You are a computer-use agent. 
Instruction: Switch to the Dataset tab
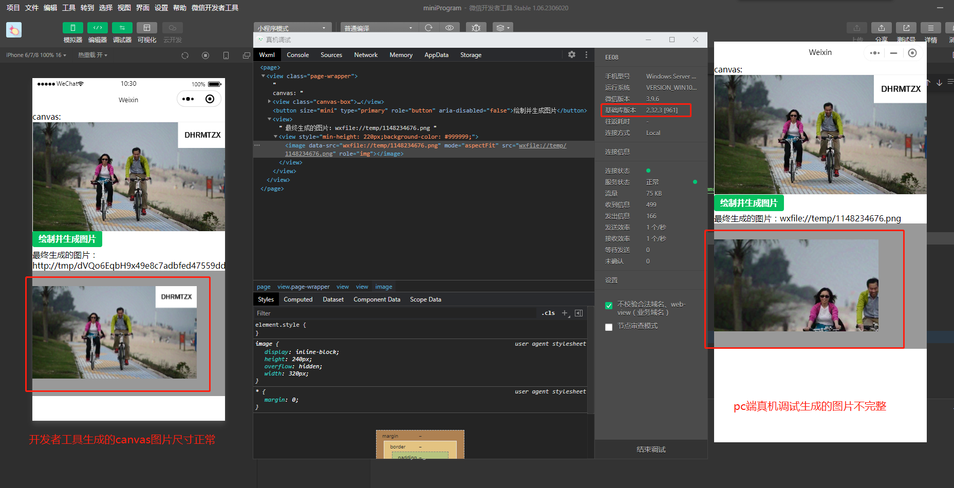(333, 299)
